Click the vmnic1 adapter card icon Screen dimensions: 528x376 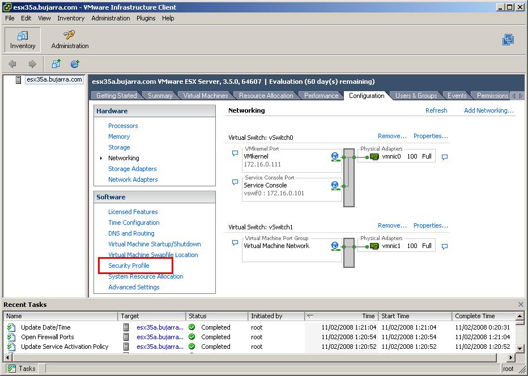[374, 246]
